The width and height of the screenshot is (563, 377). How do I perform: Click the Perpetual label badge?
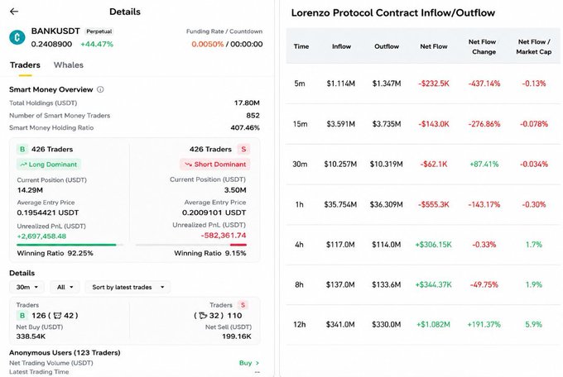99,31
